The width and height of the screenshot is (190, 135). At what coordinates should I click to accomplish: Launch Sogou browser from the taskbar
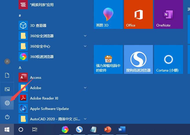tap(79, 130)
